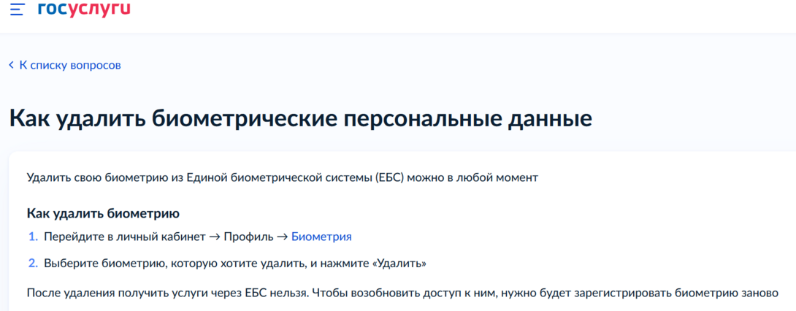Click the back chevron before К списку вопросов
Screen dimensions: 796x311
12,65
